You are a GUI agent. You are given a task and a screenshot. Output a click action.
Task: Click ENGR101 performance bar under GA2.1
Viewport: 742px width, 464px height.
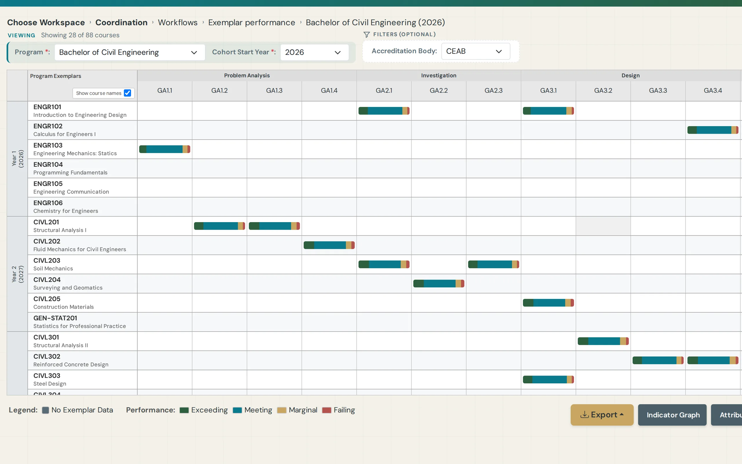[384, 111]
